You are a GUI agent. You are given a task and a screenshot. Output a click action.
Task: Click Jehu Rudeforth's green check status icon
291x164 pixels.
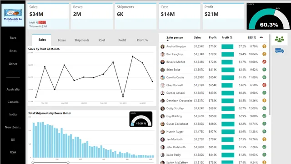[264, 147]
